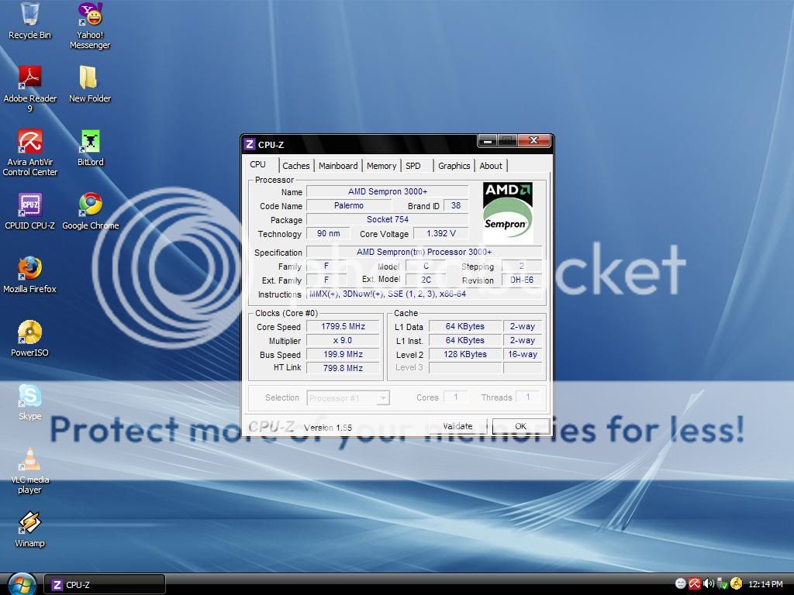Image resolution: width=794 pixels, height=595 pixels.
Task: Open the Recycle Bin desktop icon
Action: pos(30,21)
